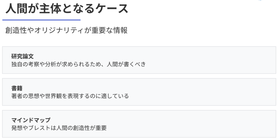This screenshot has height=139, width=278.
Task: Click the マインドマップ card title
Action: (31, 120)
